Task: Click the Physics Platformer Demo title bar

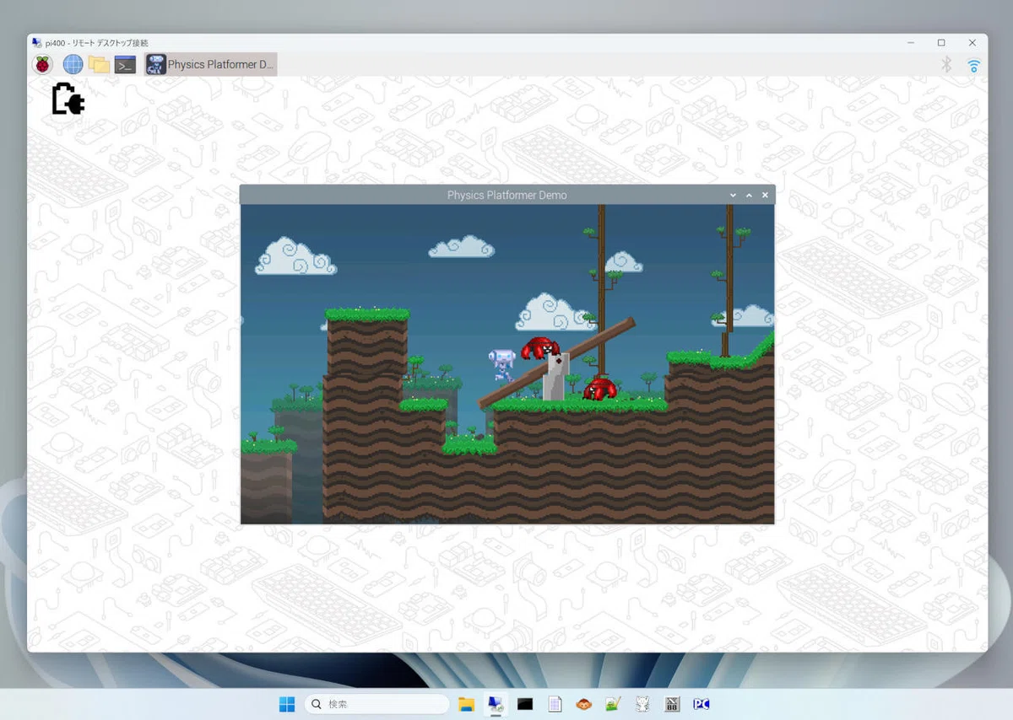Action: click(506, 195)
